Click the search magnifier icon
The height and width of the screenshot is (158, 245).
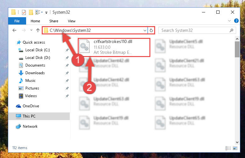[231, 30]
